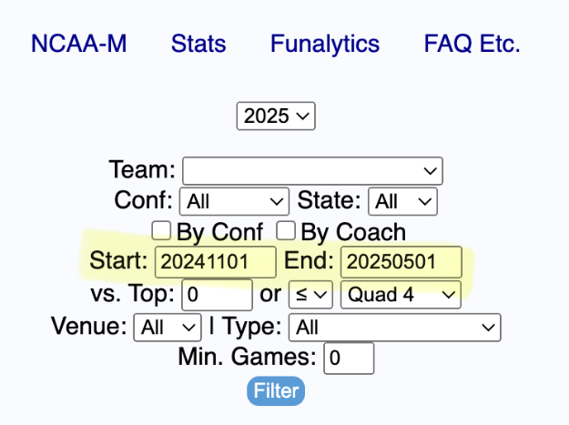Open the Venue dropdown
569x425 pixels.
(x=167, y=327)
